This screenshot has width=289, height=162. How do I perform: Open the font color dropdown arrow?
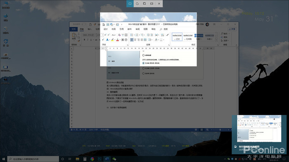pos(120,40)
